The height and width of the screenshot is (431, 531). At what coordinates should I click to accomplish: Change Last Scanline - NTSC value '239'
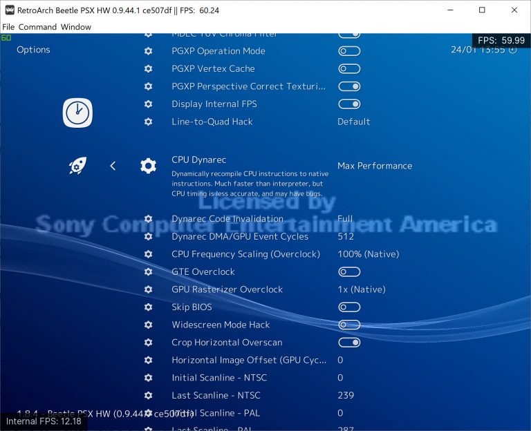pos(346,395)
